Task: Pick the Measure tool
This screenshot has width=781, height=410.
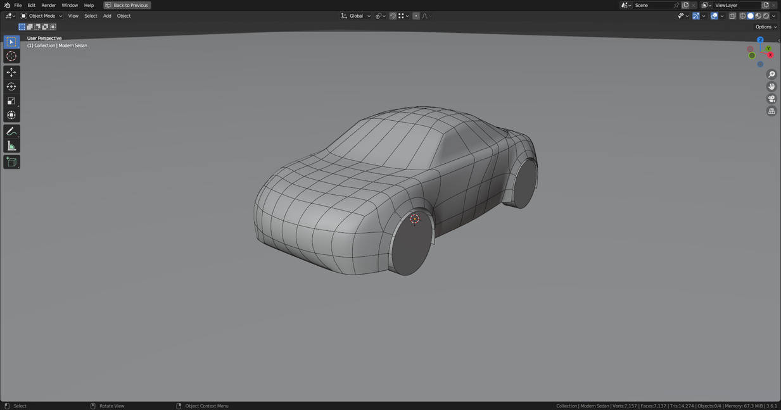Action: click(11, 146)
